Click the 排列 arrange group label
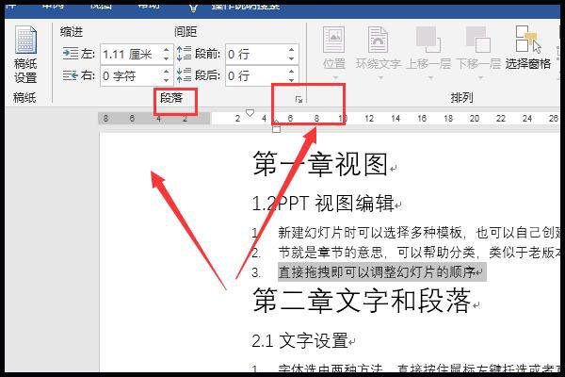This screenshot has width=565, height=377. [461, 97]
